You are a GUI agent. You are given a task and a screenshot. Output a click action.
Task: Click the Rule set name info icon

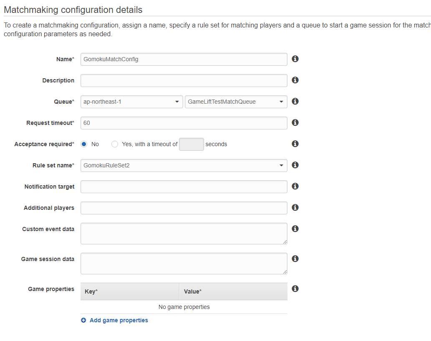295,165
